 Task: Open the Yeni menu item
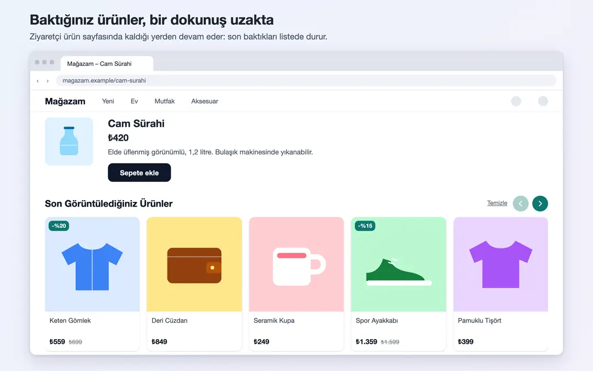(108, 101)
